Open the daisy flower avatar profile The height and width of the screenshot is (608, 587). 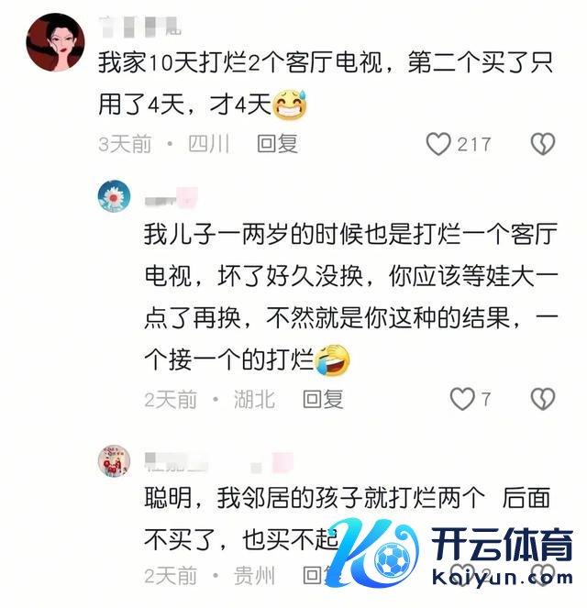pos(114,196)
